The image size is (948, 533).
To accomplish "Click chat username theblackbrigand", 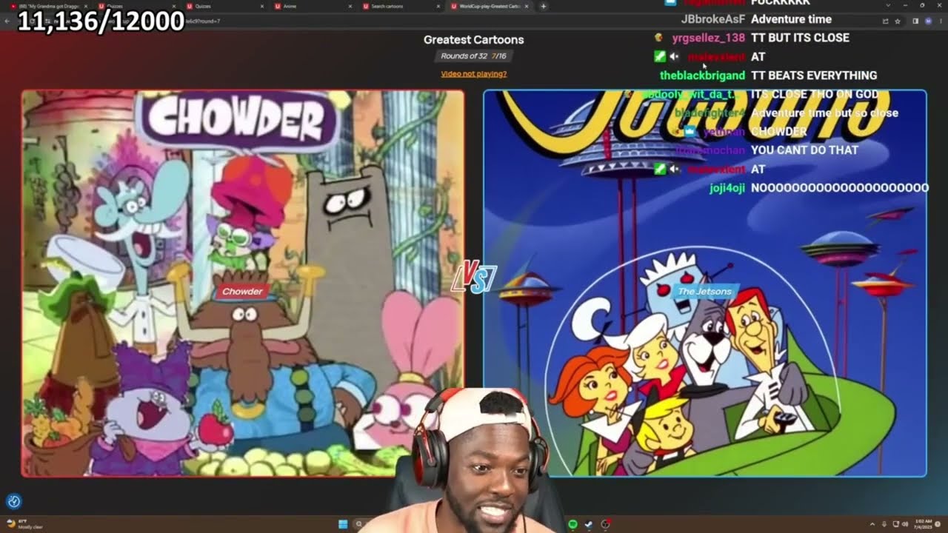I will (x=702, y=76).
